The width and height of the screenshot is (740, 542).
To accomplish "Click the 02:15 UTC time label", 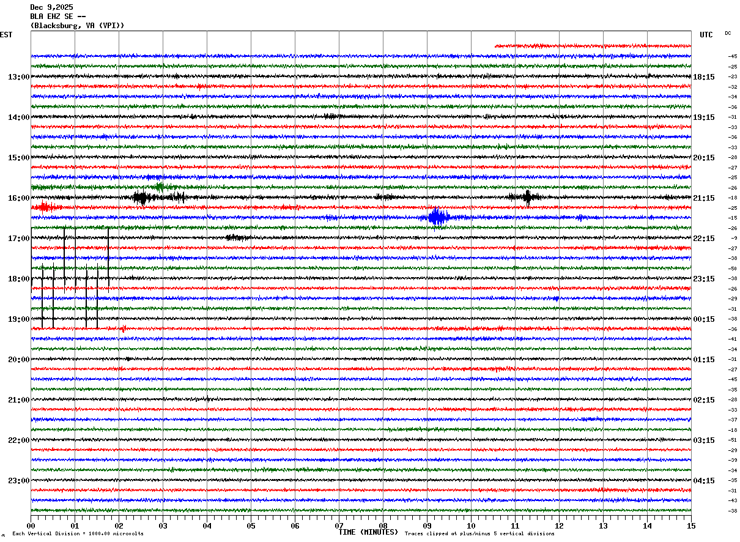I will coord(704,399).
